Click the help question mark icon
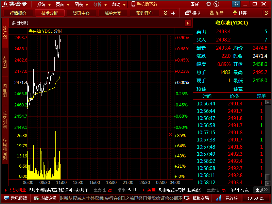272x204 pixels. [216, 4]
